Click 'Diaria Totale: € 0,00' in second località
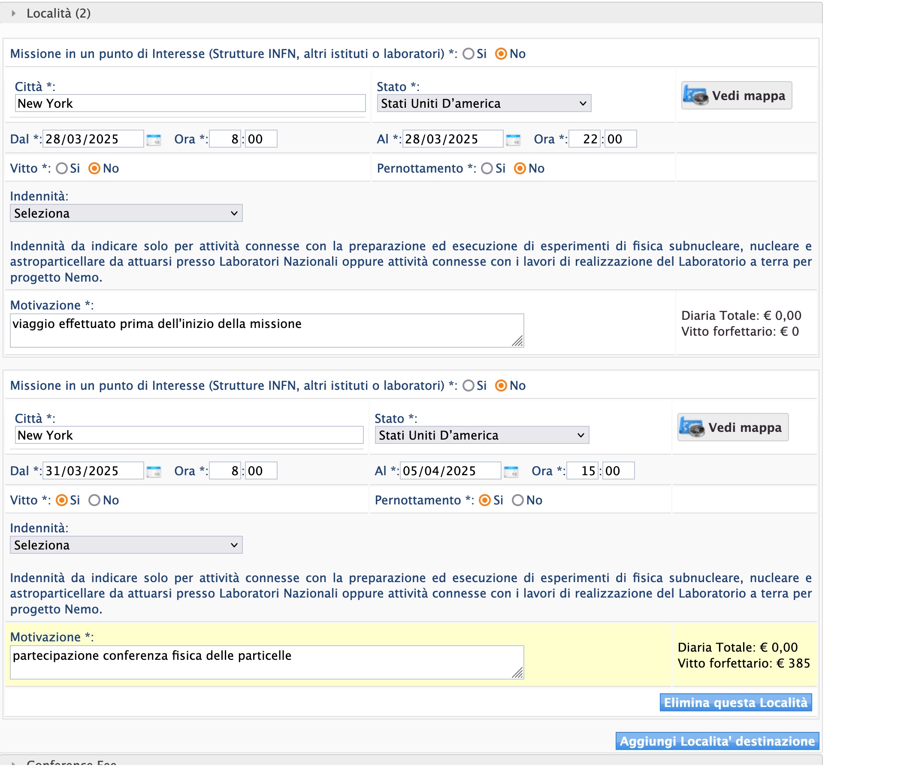Screen dimensions: 919x777 click(x=738, y=647)
